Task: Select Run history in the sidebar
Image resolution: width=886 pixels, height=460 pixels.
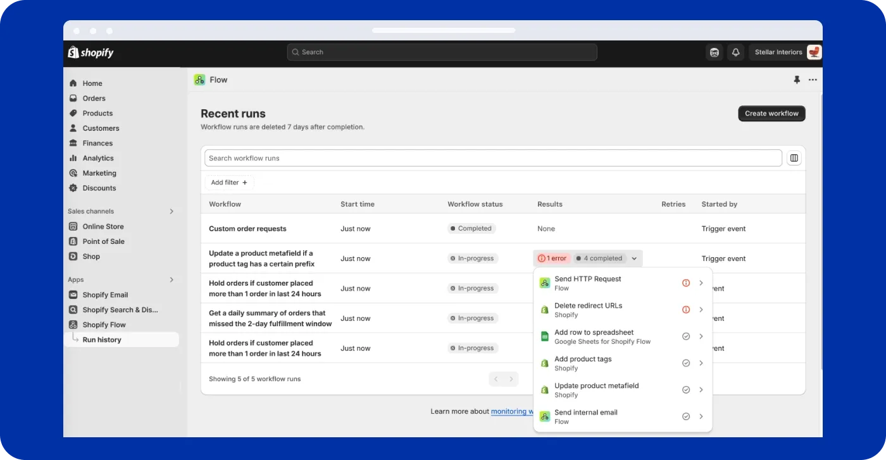Action: point(101,339)
